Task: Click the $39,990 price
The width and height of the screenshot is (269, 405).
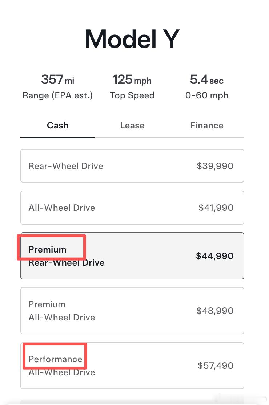Action: pyautogui.click(x=215, y=166)
